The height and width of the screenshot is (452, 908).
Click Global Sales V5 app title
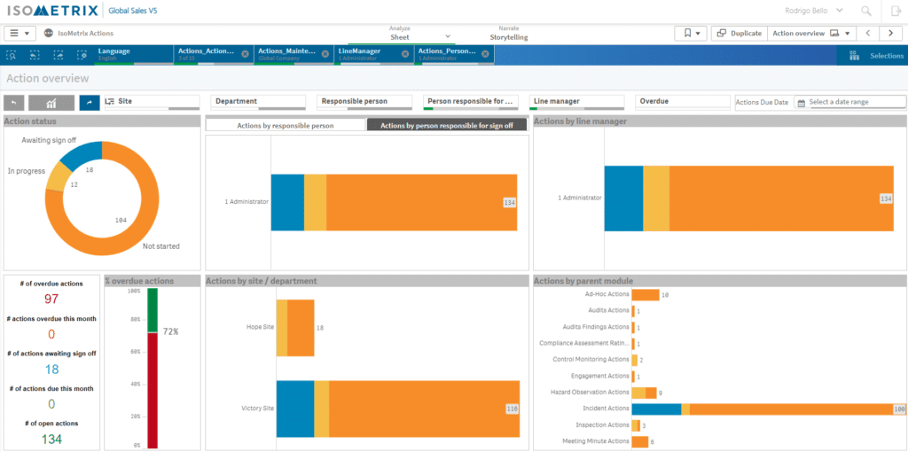(x=133, y=11)
